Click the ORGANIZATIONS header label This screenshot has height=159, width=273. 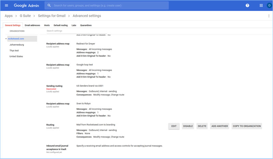17,31
